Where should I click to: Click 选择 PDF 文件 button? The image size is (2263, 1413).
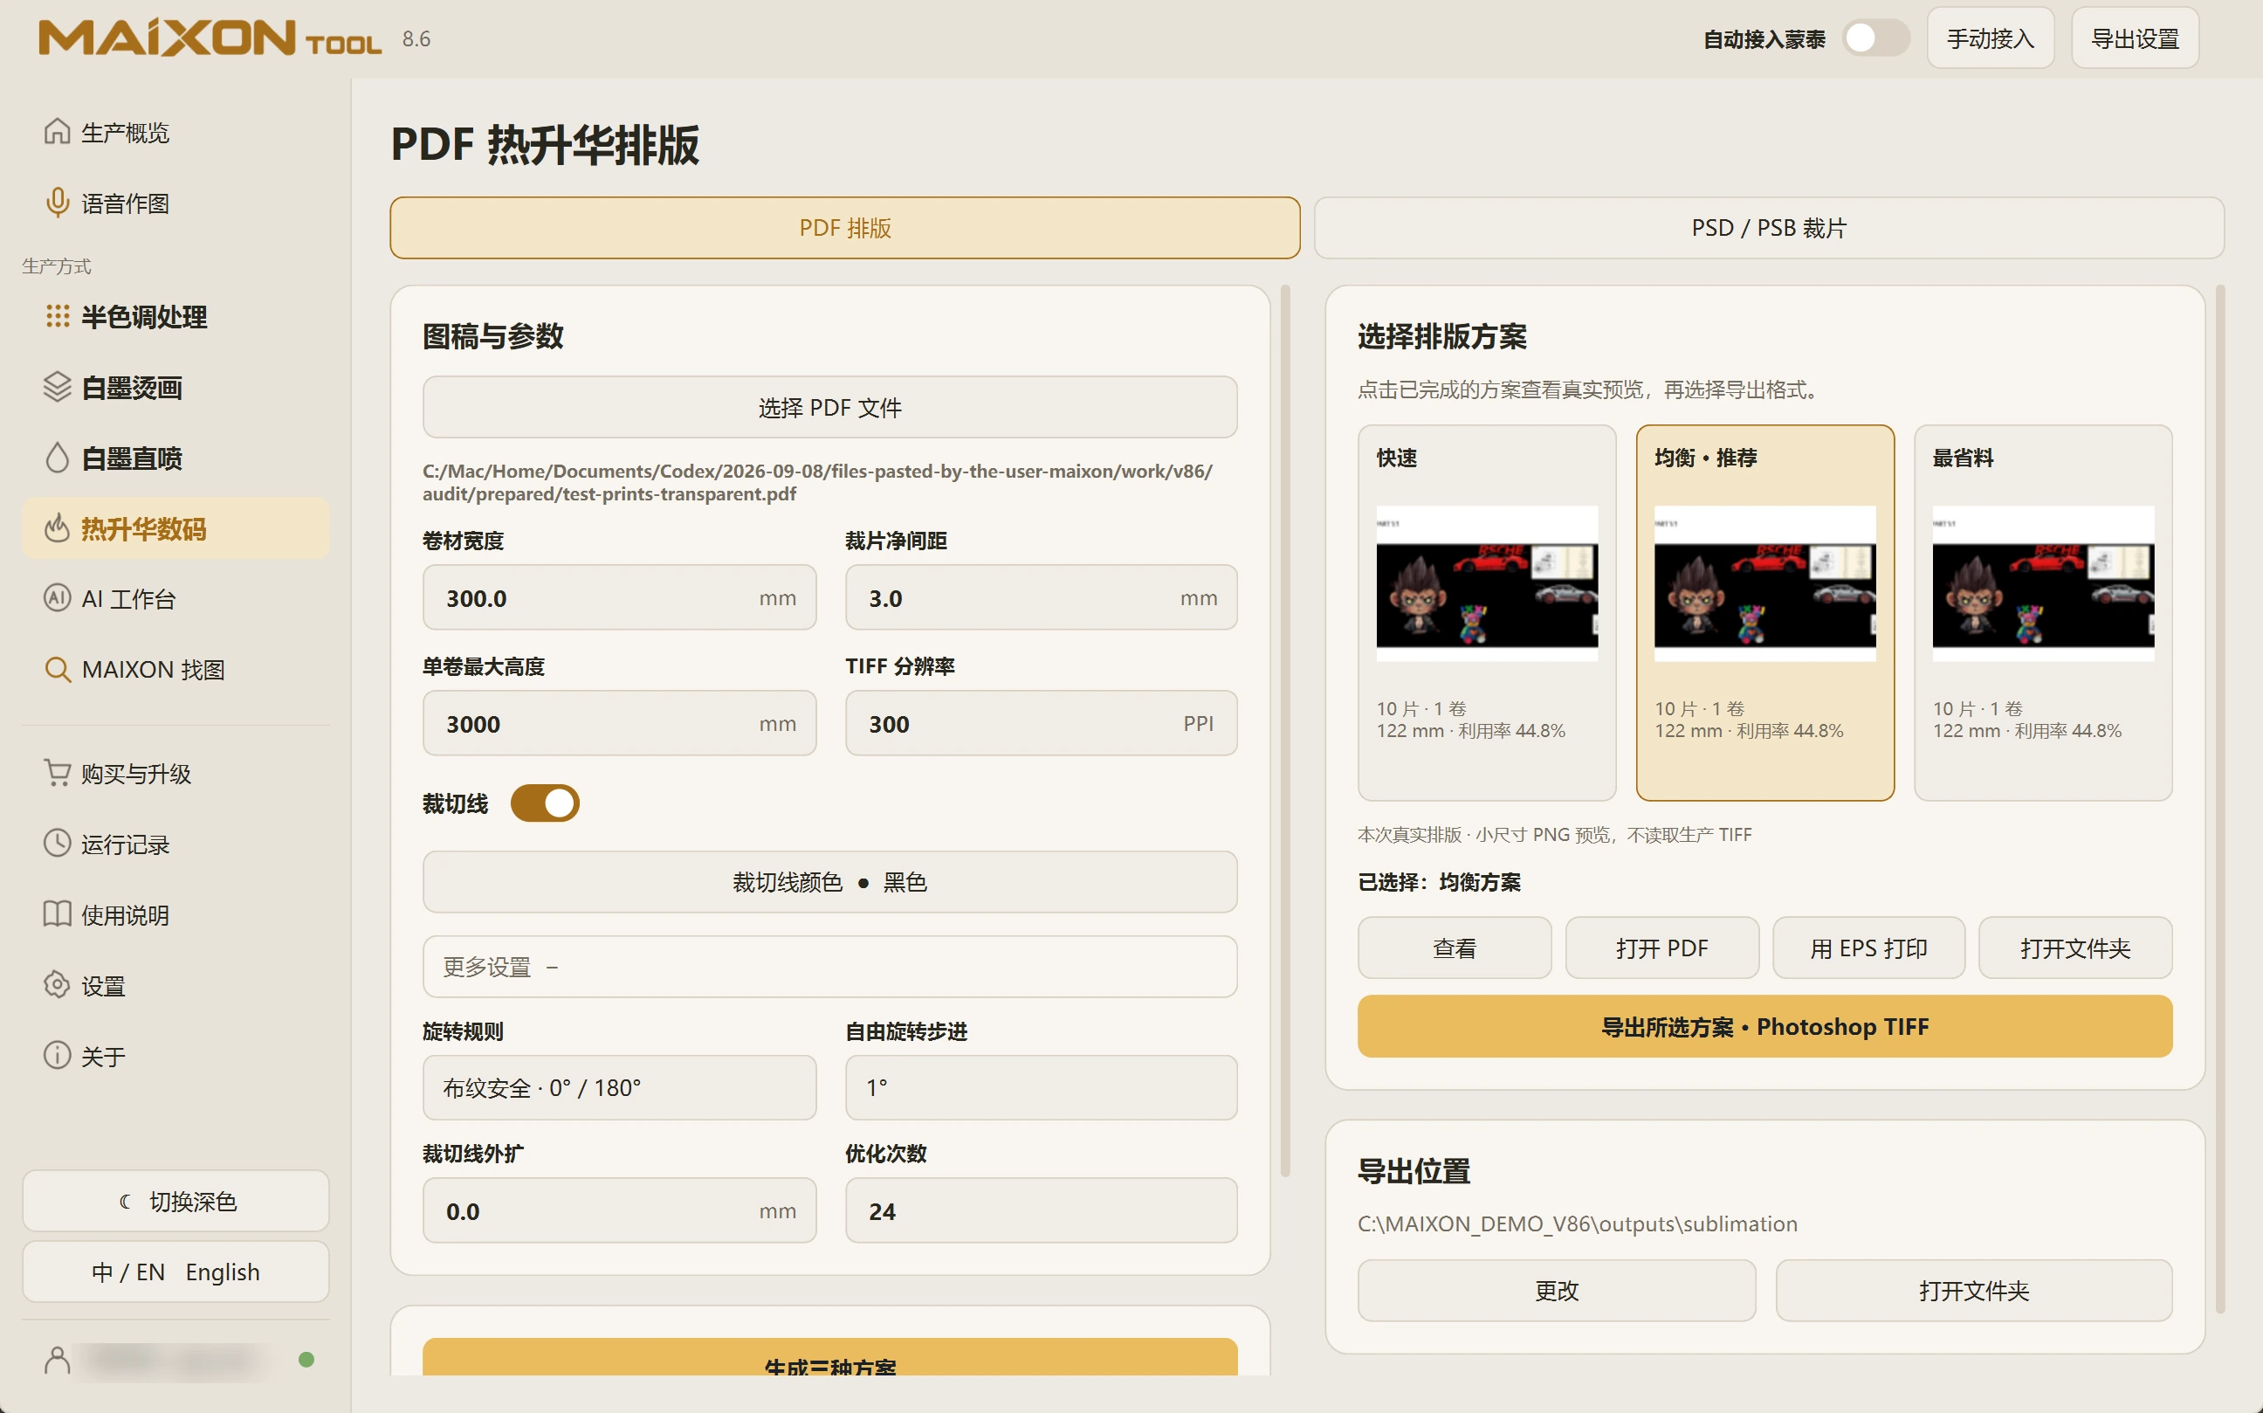pos(829,408)
